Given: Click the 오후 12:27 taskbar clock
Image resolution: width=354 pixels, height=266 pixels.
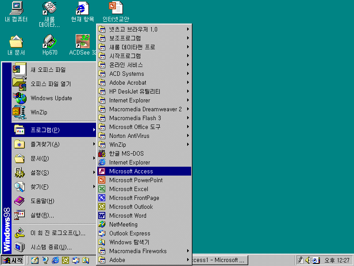Looking at the screenshot, I should tap(337, 260).
